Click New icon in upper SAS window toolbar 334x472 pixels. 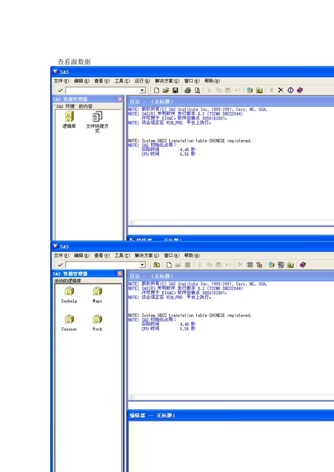coord(157,90)
